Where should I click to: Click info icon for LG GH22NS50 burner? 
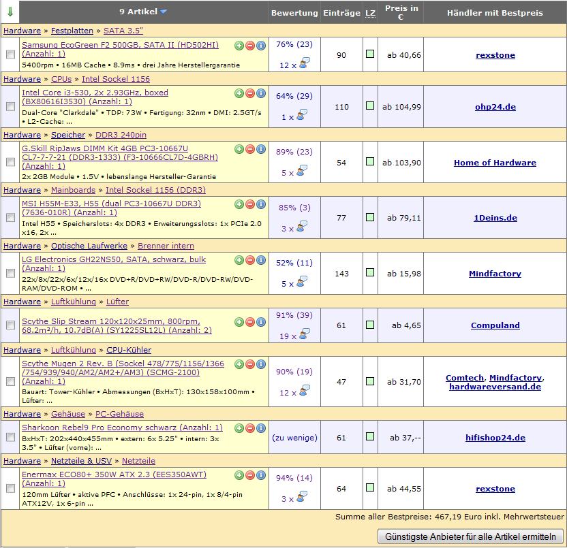point(261,260)
